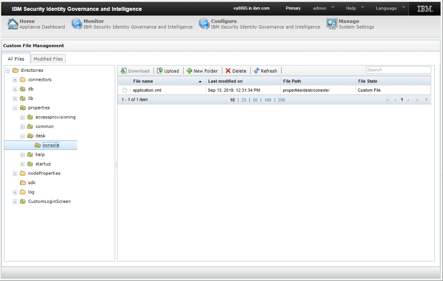Click the Download toolbar icon
443x281 pixels.
[123, 71]
